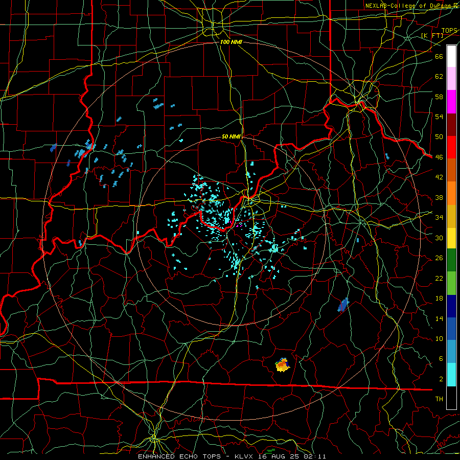Click the 34 value on legend
Image resolution: width=460 pixels, height=460 pixels.
coord(439,217)
